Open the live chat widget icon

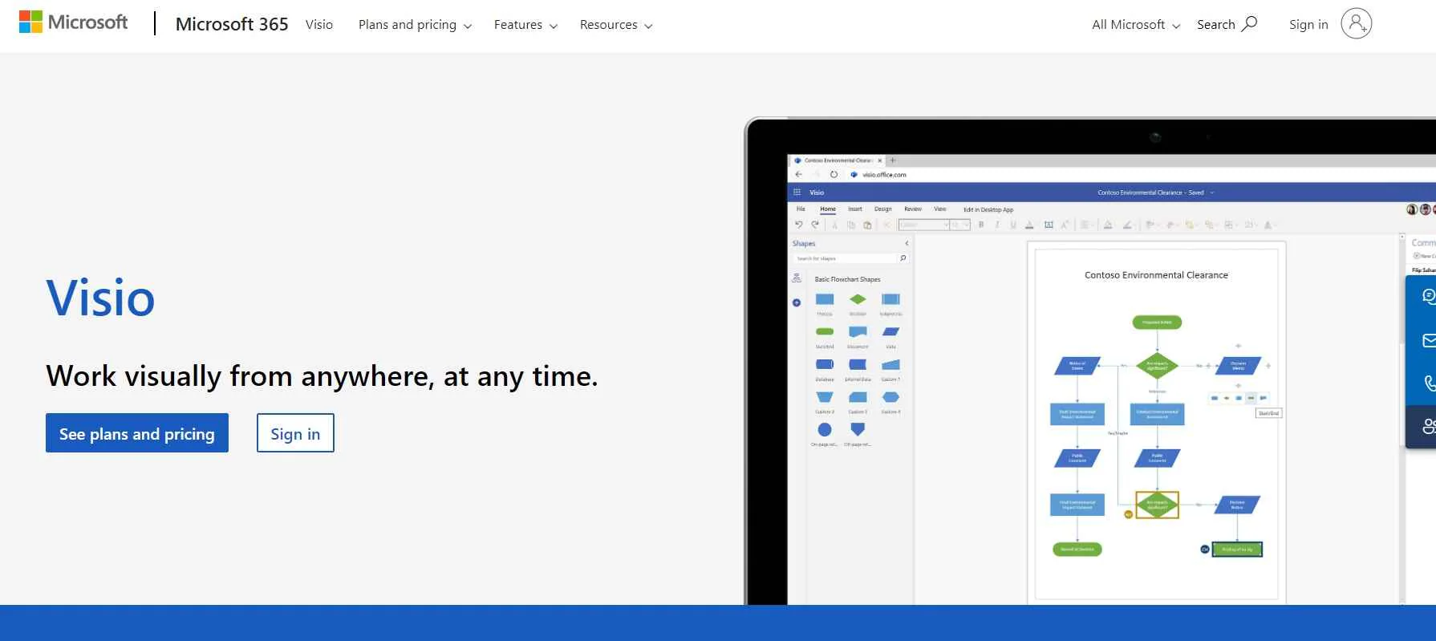click(1429, 297)
